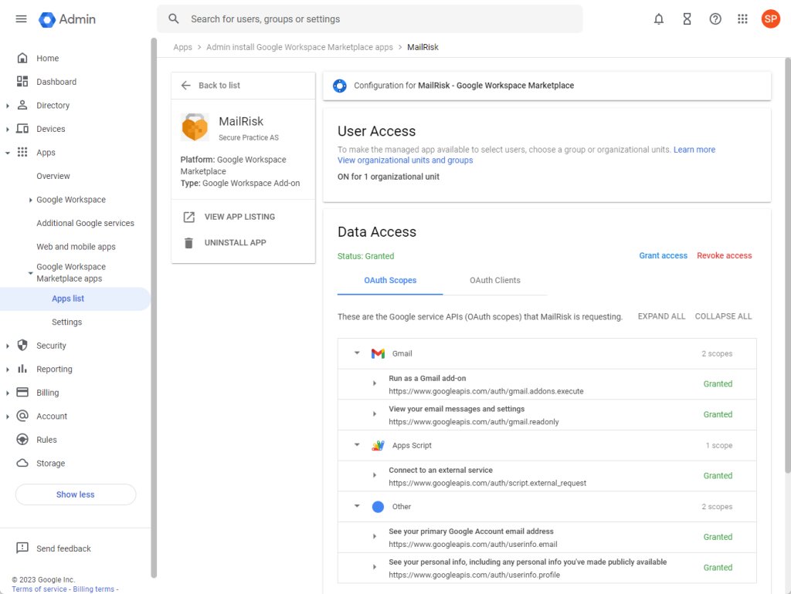Expand the Security sidebar menu
The width and height of the screenshot is (791, 594).
[8, 346]
